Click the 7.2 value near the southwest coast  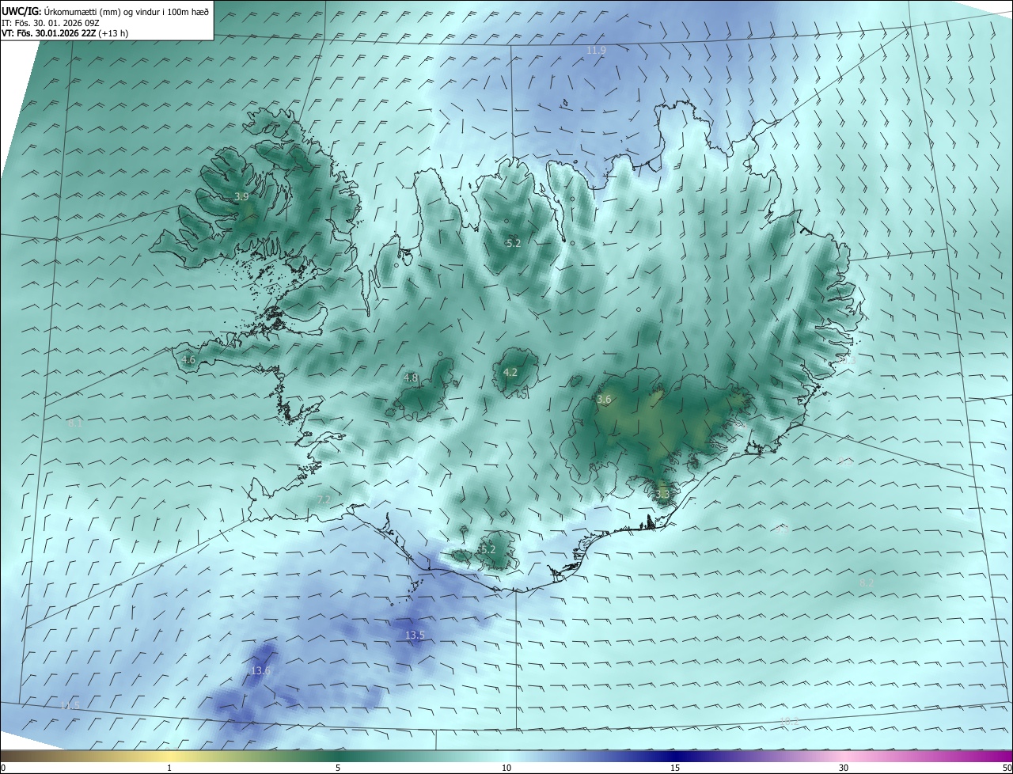pos(324,500)
